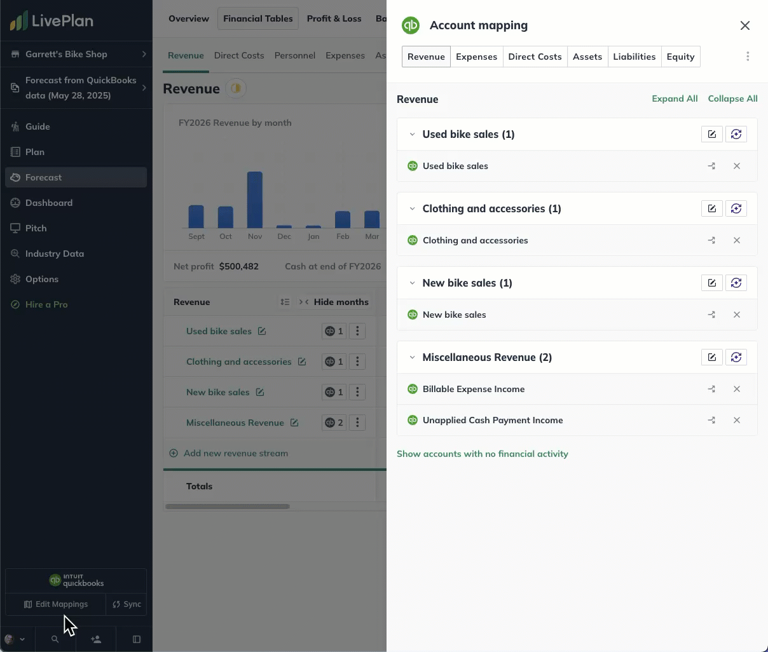Click the edit icon next to Used bike sales stream
The height and width of the screenshot is (652, 768).
pos(262,331)
